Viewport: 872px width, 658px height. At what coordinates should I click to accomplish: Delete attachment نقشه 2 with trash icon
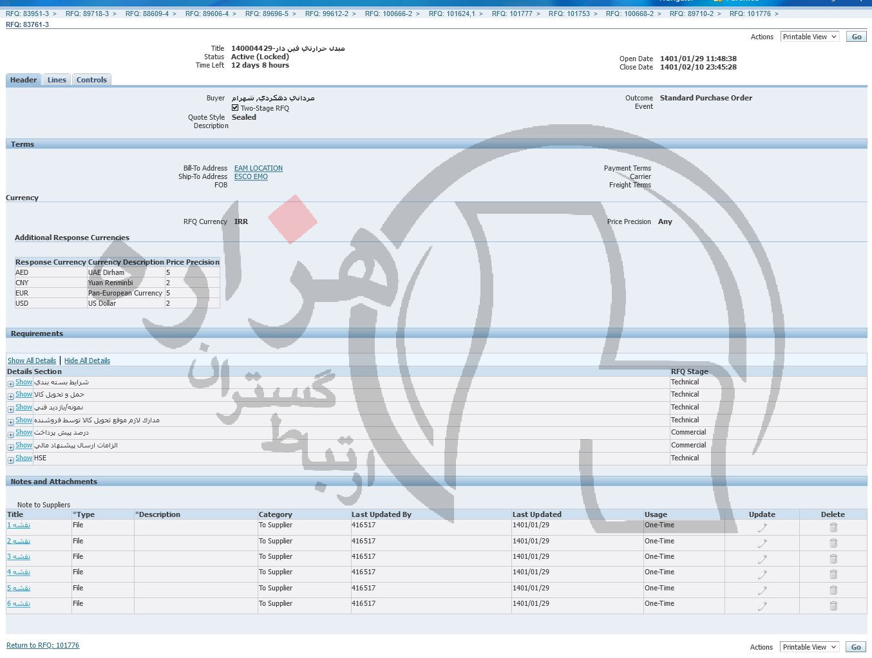(833, 543)
